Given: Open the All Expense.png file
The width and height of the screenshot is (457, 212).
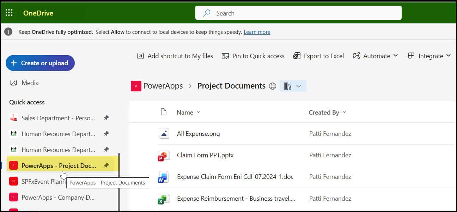Looking at the screenshot, I should 199,134.
